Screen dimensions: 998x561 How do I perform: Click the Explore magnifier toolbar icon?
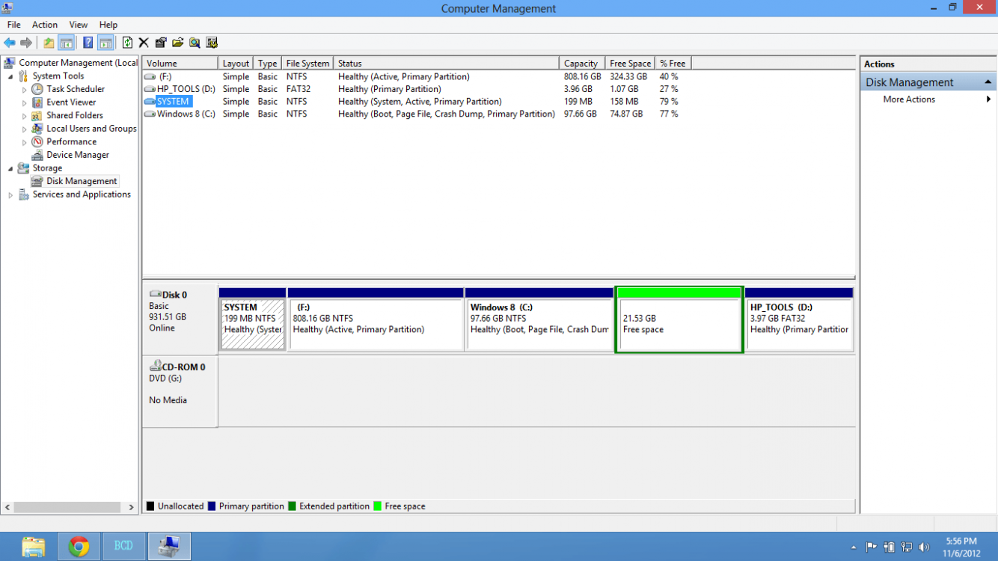(195, 43)
